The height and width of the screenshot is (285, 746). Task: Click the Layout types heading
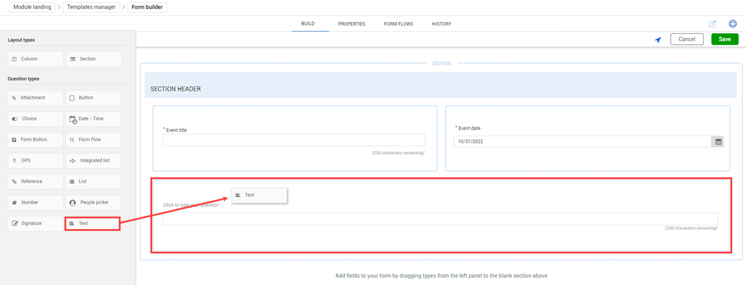(21, 40)
